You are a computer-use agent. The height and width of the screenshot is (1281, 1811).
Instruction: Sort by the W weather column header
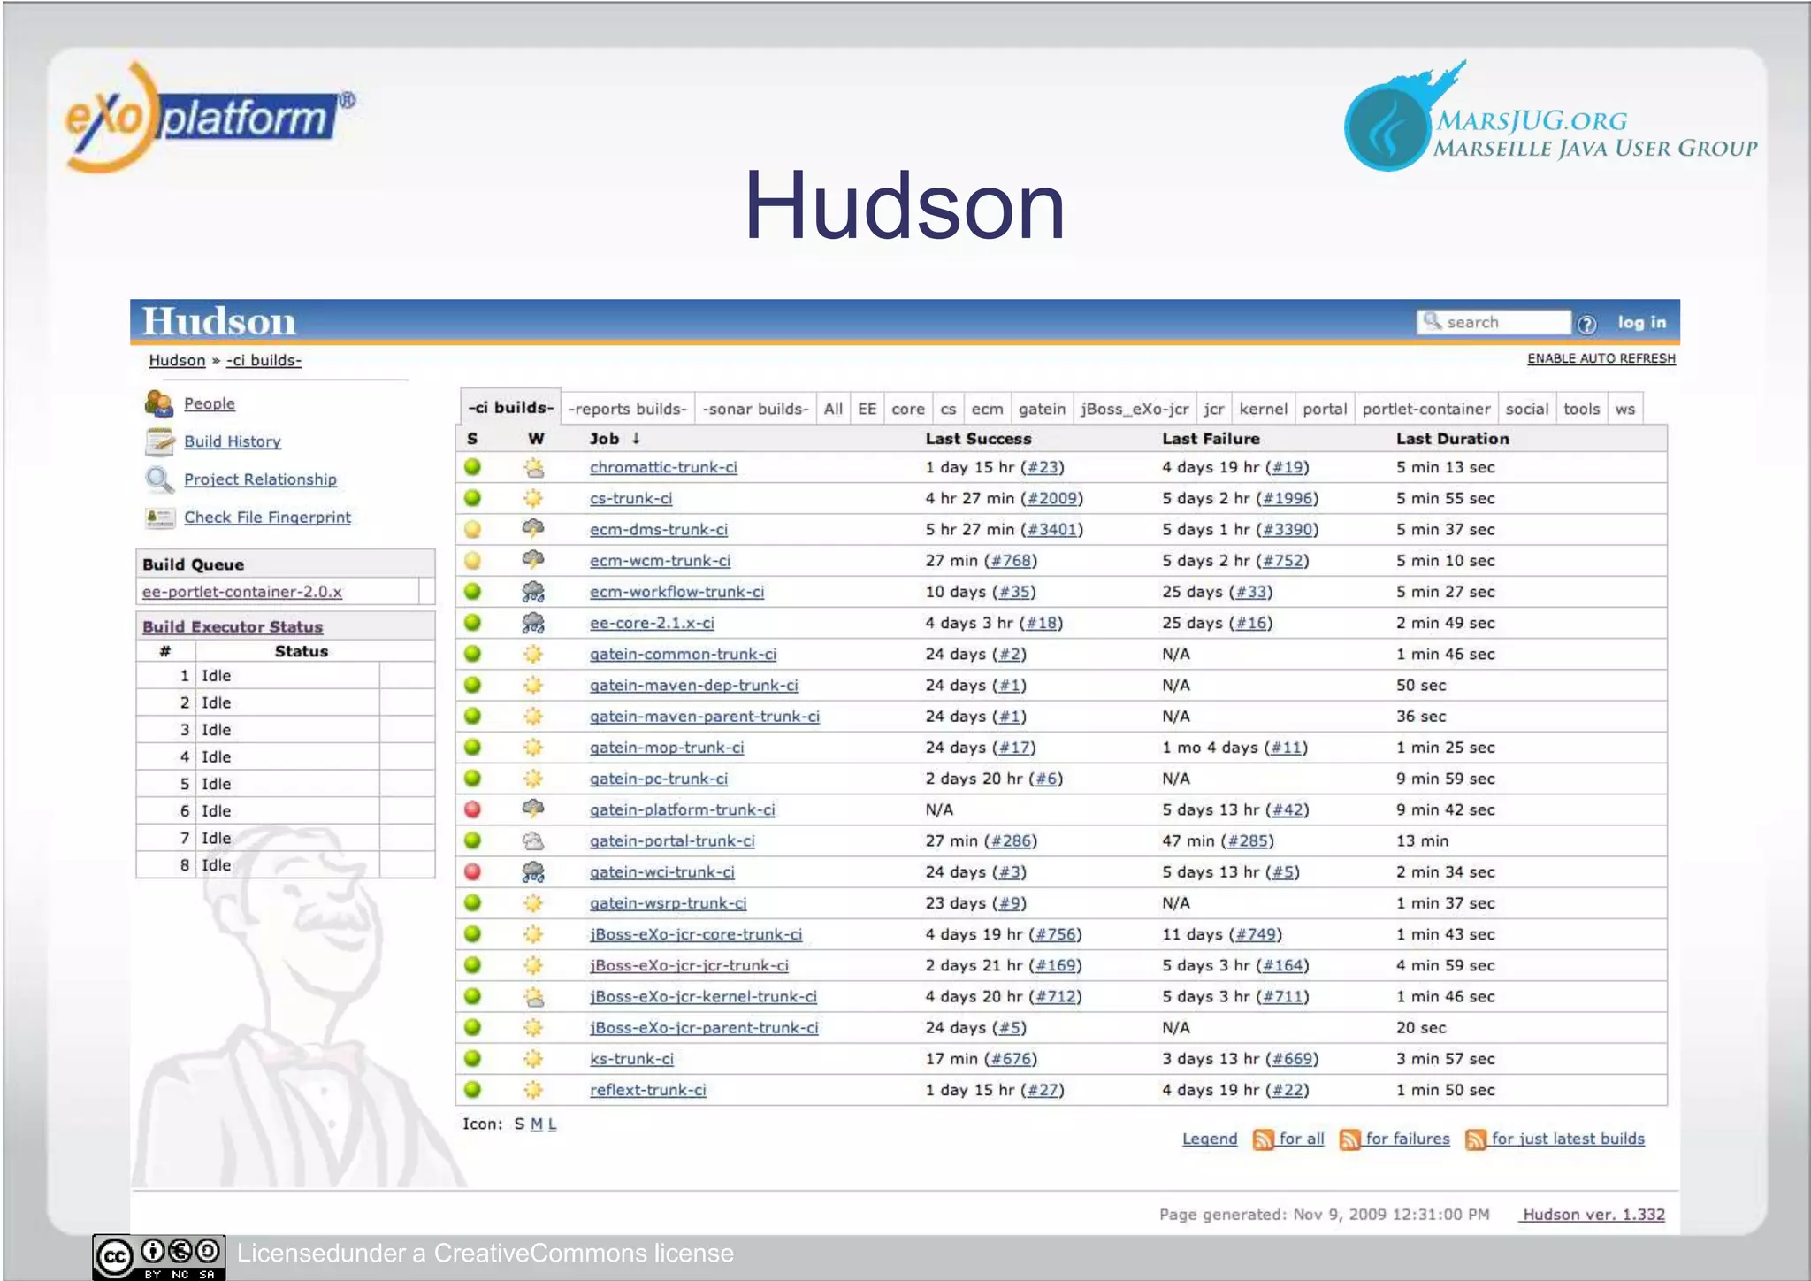point(536,439)
